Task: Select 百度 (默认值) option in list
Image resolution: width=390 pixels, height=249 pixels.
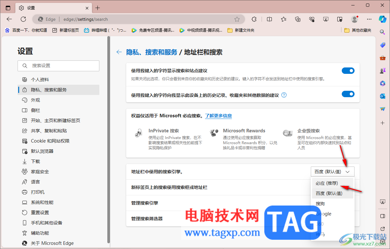Action: [333, 193]
